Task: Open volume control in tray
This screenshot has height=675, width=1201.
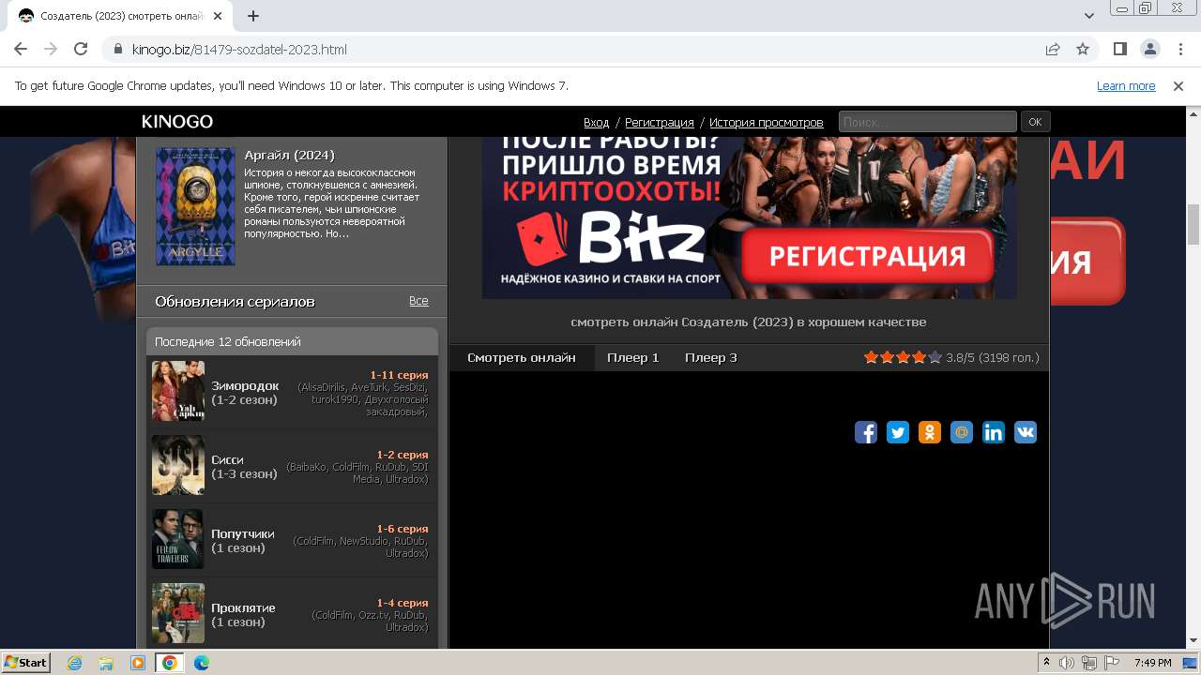Action: pyautogui.click(x=1068, y=663)
